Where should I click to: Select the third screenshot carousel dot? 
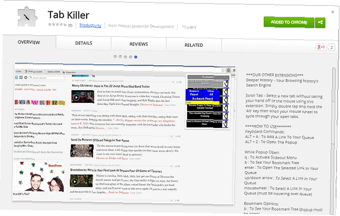[125, 57]
